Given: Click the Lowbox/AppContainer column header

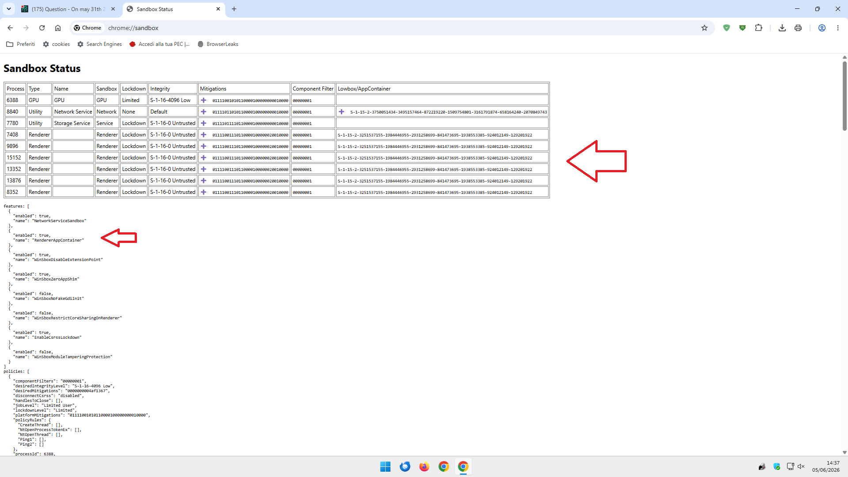Looking at the screenshot, I should point(442,89).
